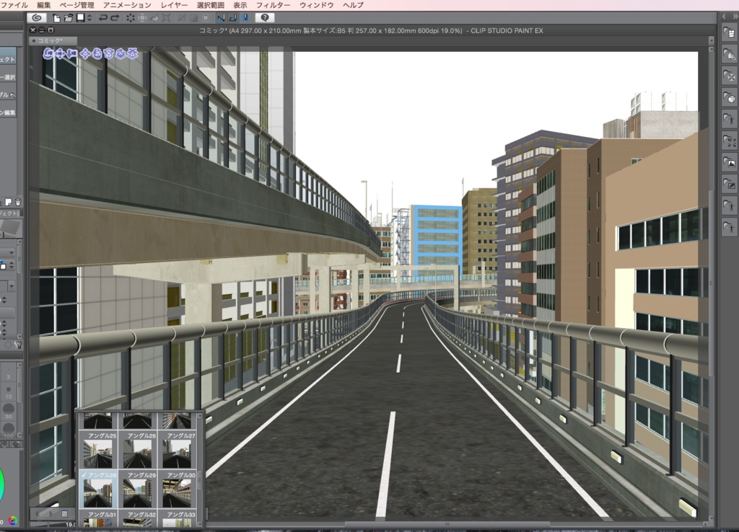Screen dimensions: 739x532
Task: Uncheck the アングル28 angle preset
Action: [x=84, y=474]
